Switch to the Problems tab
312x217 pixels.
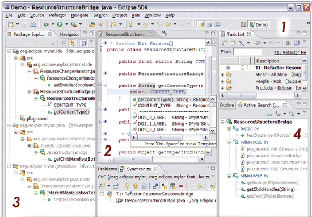pyautogui.click(x=107, y=169)
